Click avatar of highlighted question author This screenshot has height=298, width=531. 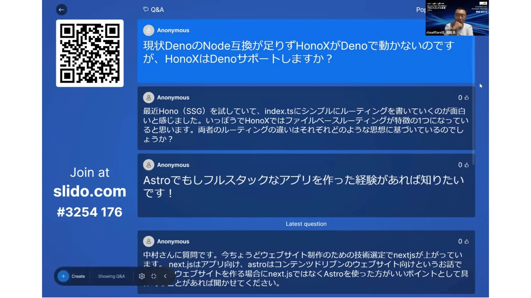pos(149,30)
